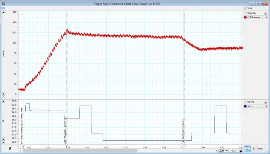Click the red Cuff Pressure color swatch
Screen dimensions: 270x154
coord(245,17)
